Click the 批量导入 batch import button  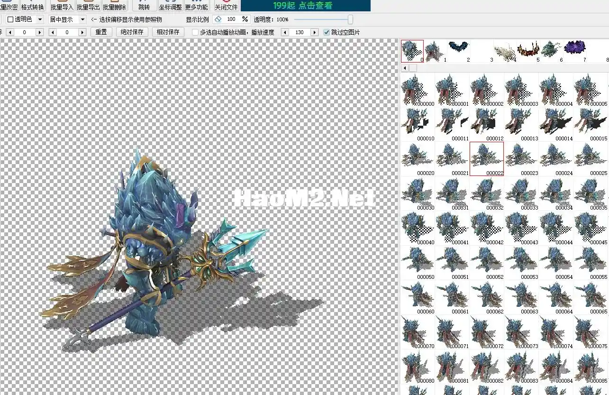[62, 6]
